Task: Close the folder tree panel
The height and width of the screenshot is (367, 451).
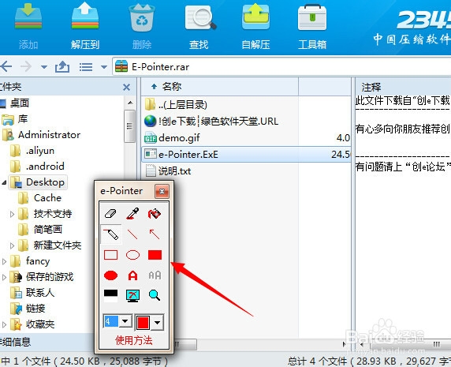Action: [127, 87]
